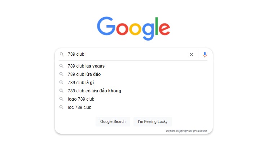The image size is (273, 161).
Task: Choose the "logo 789 club" suggestion
Action: [x=81, y=99]
